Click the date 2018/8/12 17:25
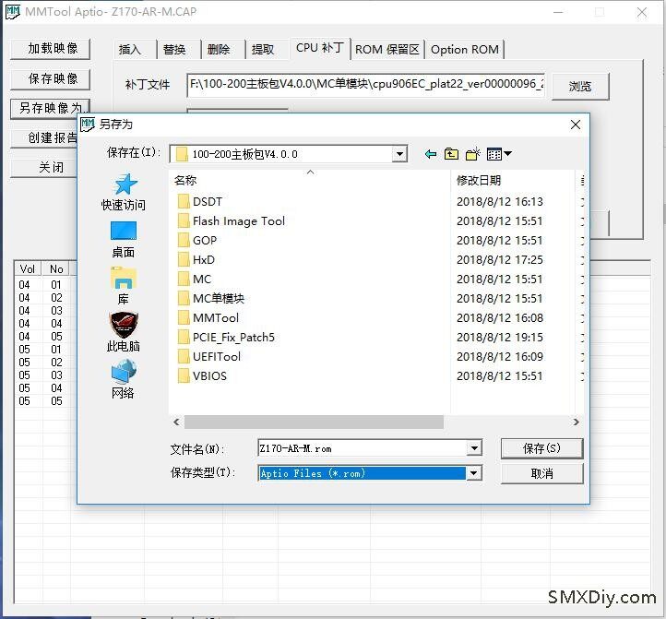This screenshot has height=619, width=666. point(500,259)
